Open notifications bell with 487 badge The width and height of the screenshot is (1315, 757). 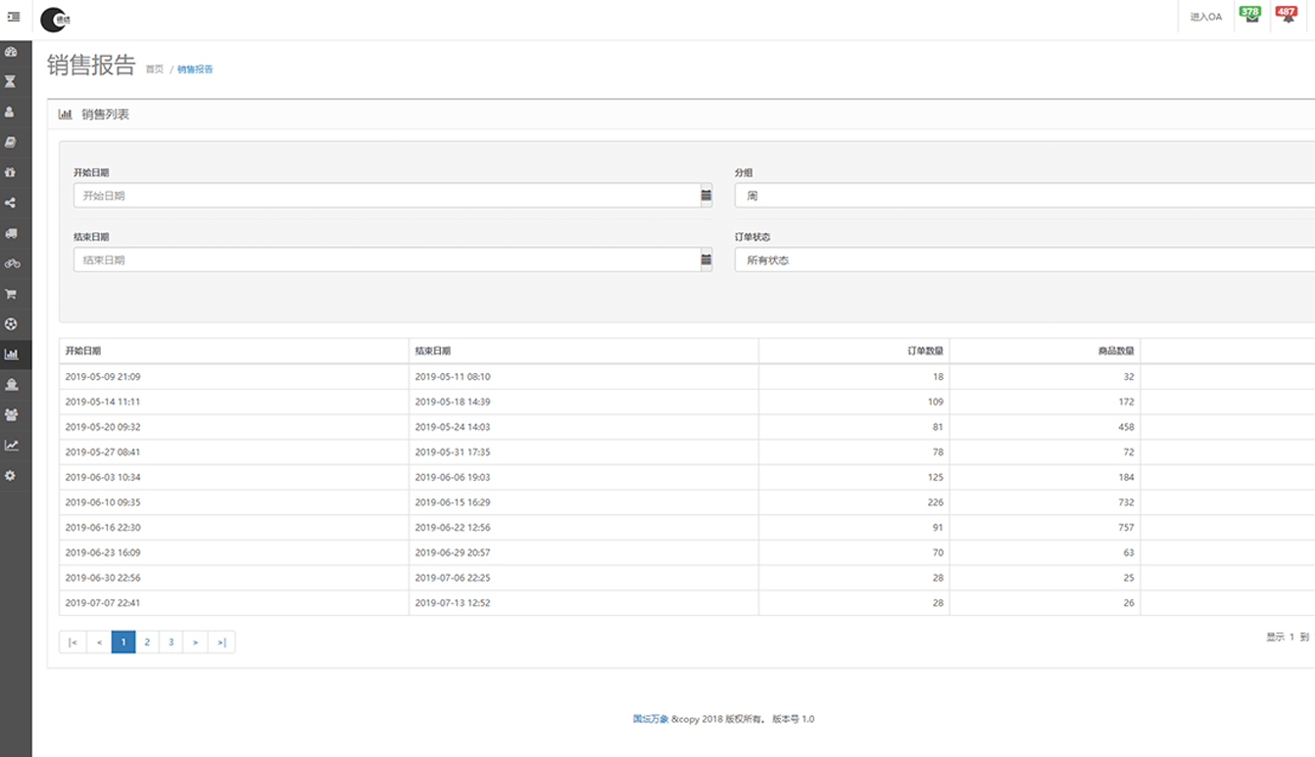coord(1288,17)
